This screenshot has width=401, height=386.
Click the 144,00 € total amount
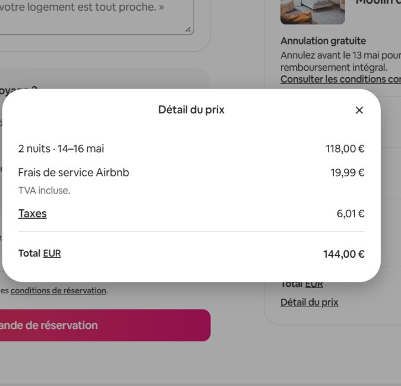343,254
